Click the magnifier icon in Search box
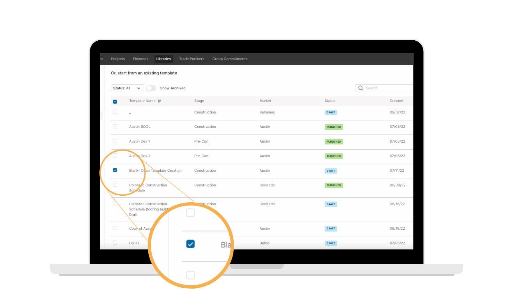The image size is (526, 296). (x=361, y=88)
